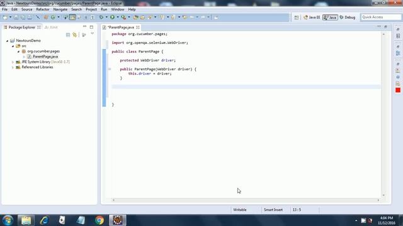Open the New file dropdown arrow

click(x=10, y=17)
